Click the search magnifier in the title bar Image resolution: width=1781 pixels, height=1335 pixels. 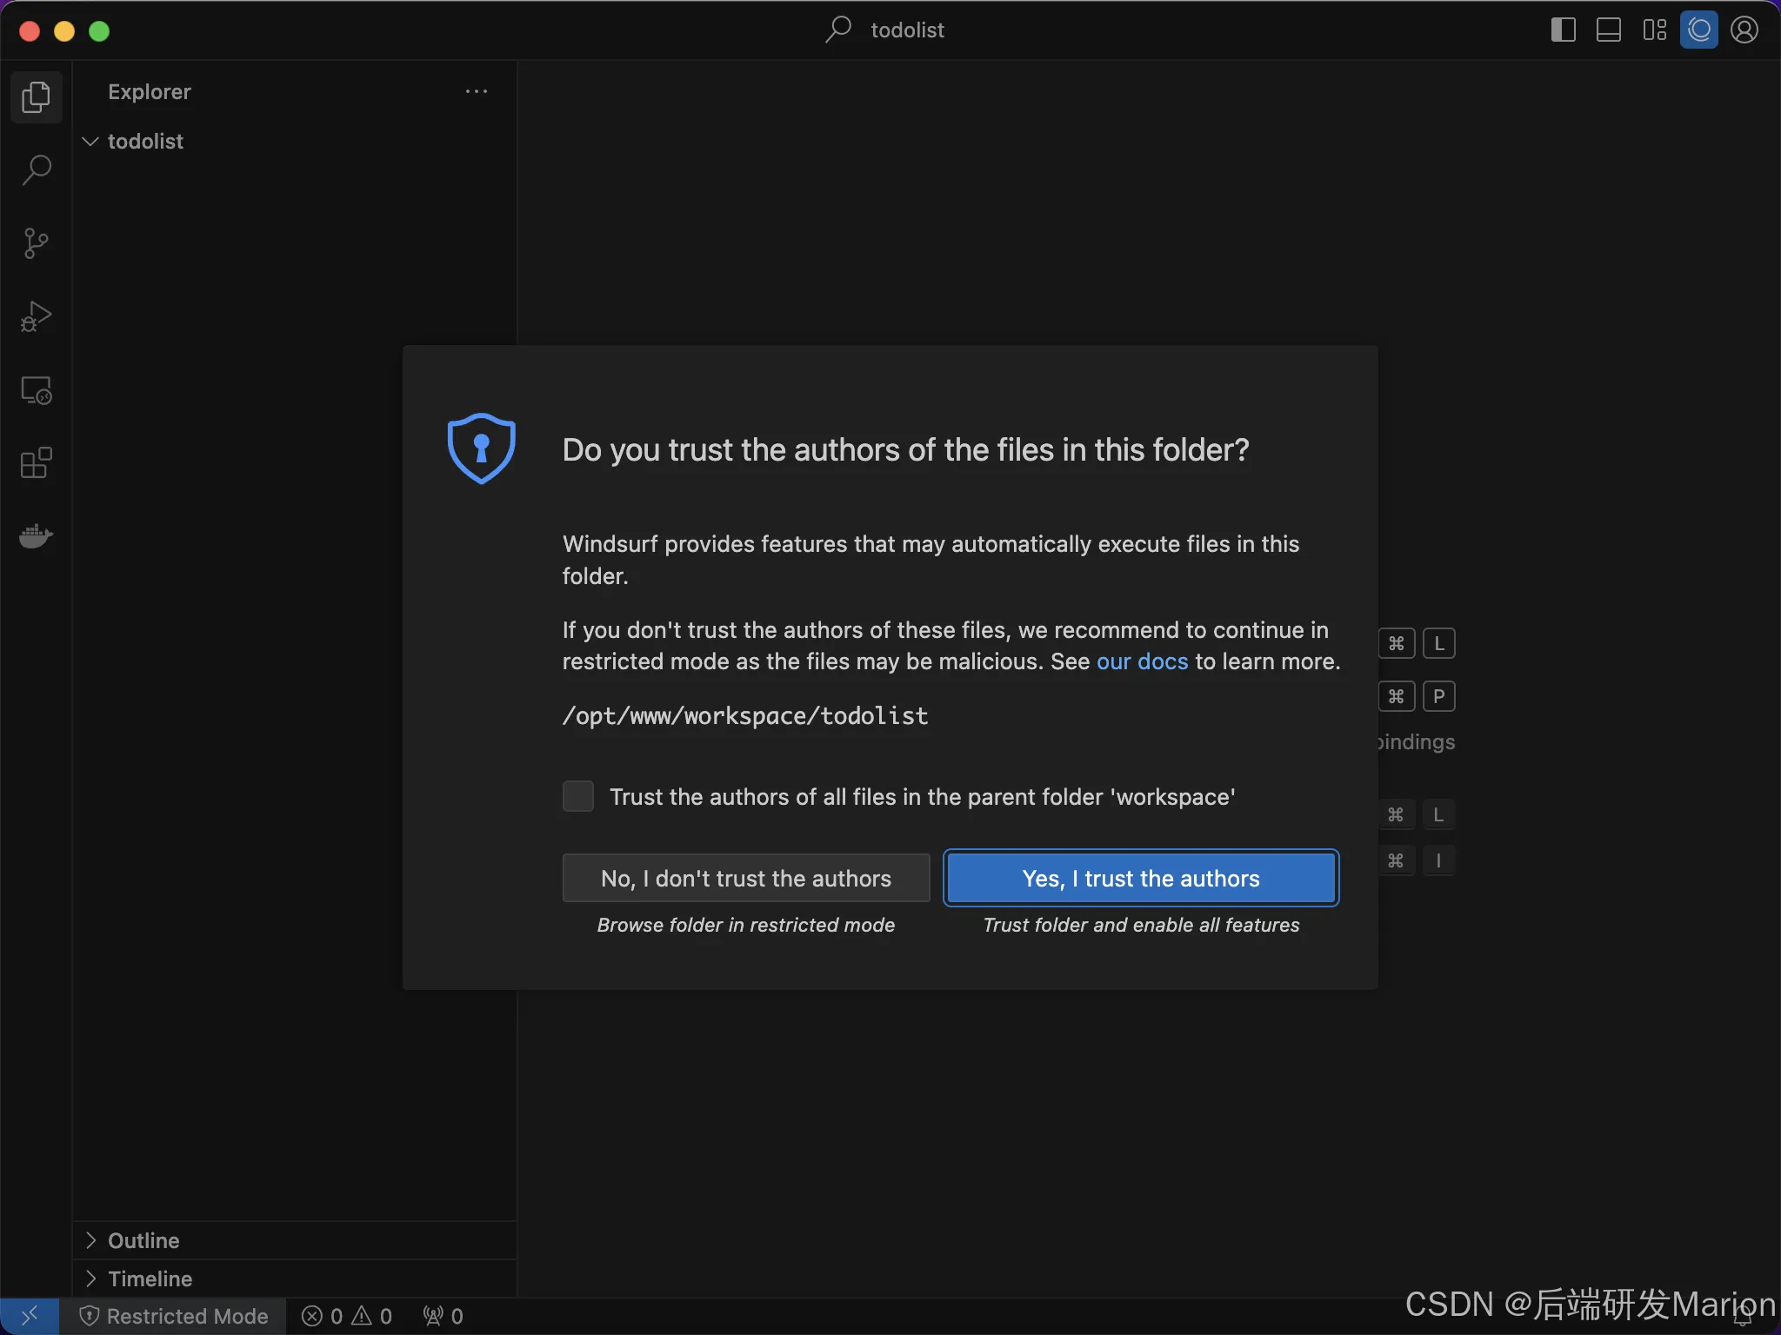click(x=838, y=30)
